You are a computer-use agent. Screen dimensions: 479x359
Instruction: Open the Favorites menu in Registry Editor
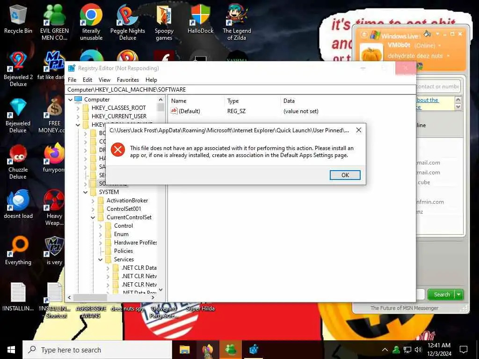point(128,80)
